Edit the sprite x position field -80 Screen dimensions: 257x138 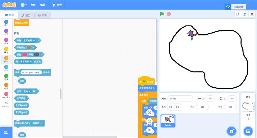tap(210, 98)
